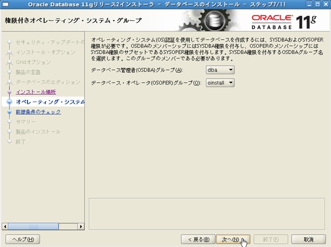Click the sidebar scrollbar right arrow
331x247 pixels.
81,226
